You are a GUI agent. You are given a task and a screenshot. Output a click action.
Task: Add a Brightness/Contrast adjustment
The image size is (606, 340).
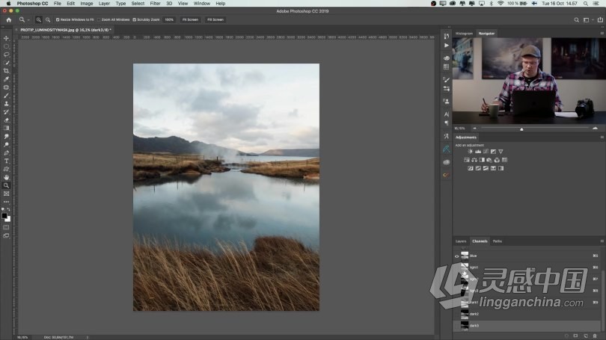[x=471, y=152]
